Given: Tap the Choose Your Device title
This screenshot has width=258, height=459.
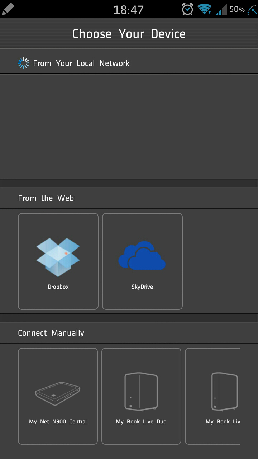Looking at the screenshot, I should (129, 34).
